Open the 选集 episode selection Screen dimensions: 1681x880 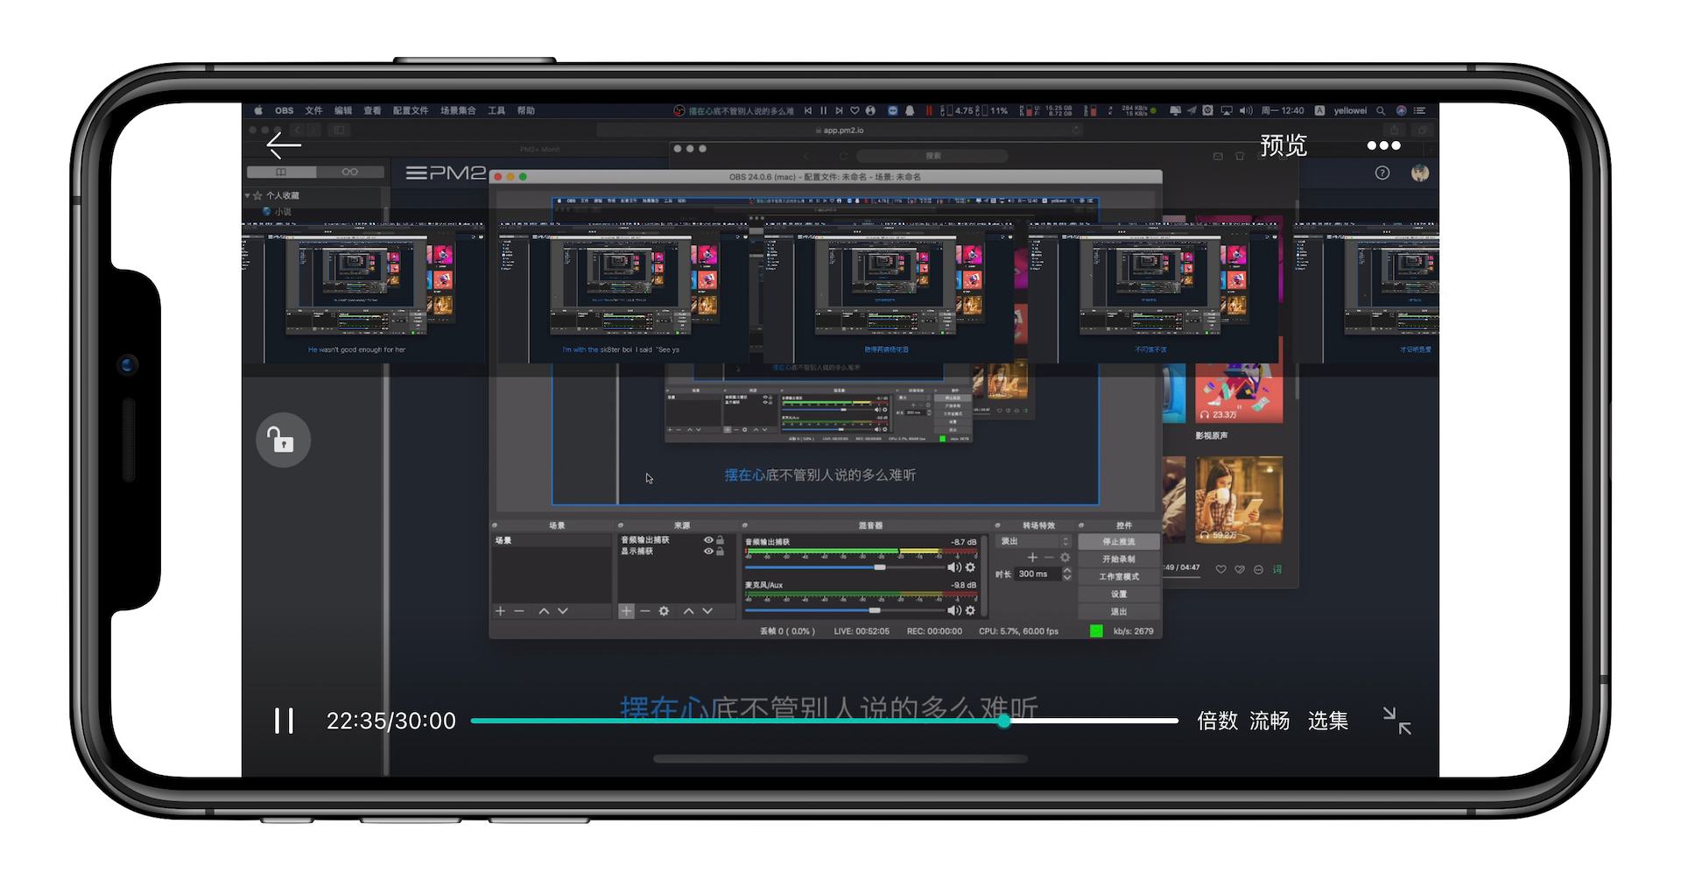point(1327,721)
